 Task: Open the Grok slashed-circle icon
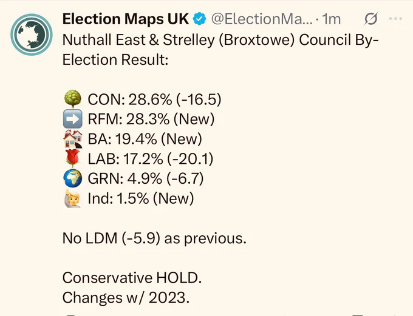pos(371,19)
